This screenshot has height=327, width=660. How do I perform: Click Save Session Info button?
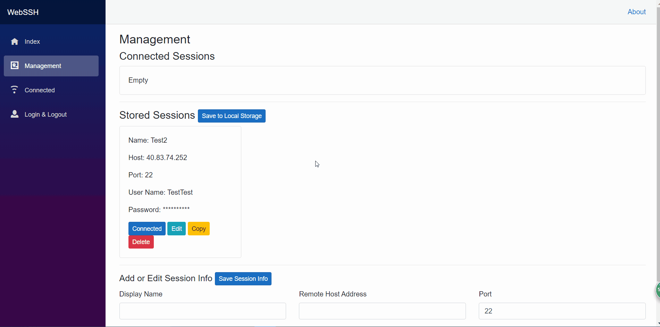pyautogui.click(x=243, y=279)
